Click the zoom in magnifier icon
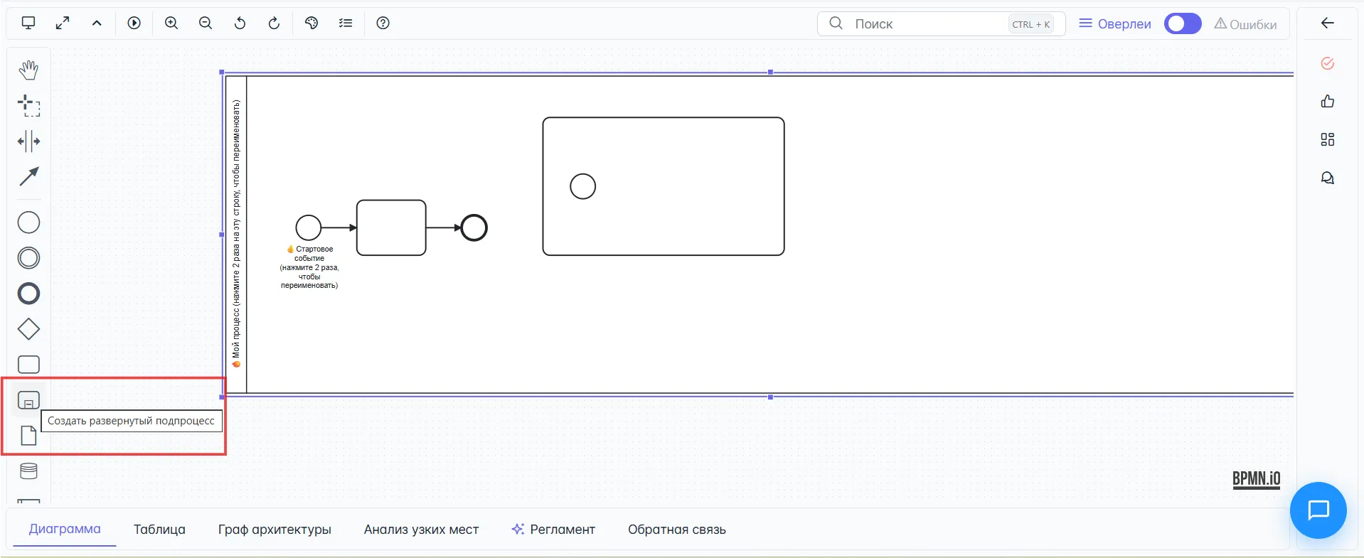The image size is (1364, 558). pyautogui.click(x=171, y=23)
